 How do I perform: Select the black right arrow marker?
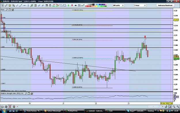point(76,5)
